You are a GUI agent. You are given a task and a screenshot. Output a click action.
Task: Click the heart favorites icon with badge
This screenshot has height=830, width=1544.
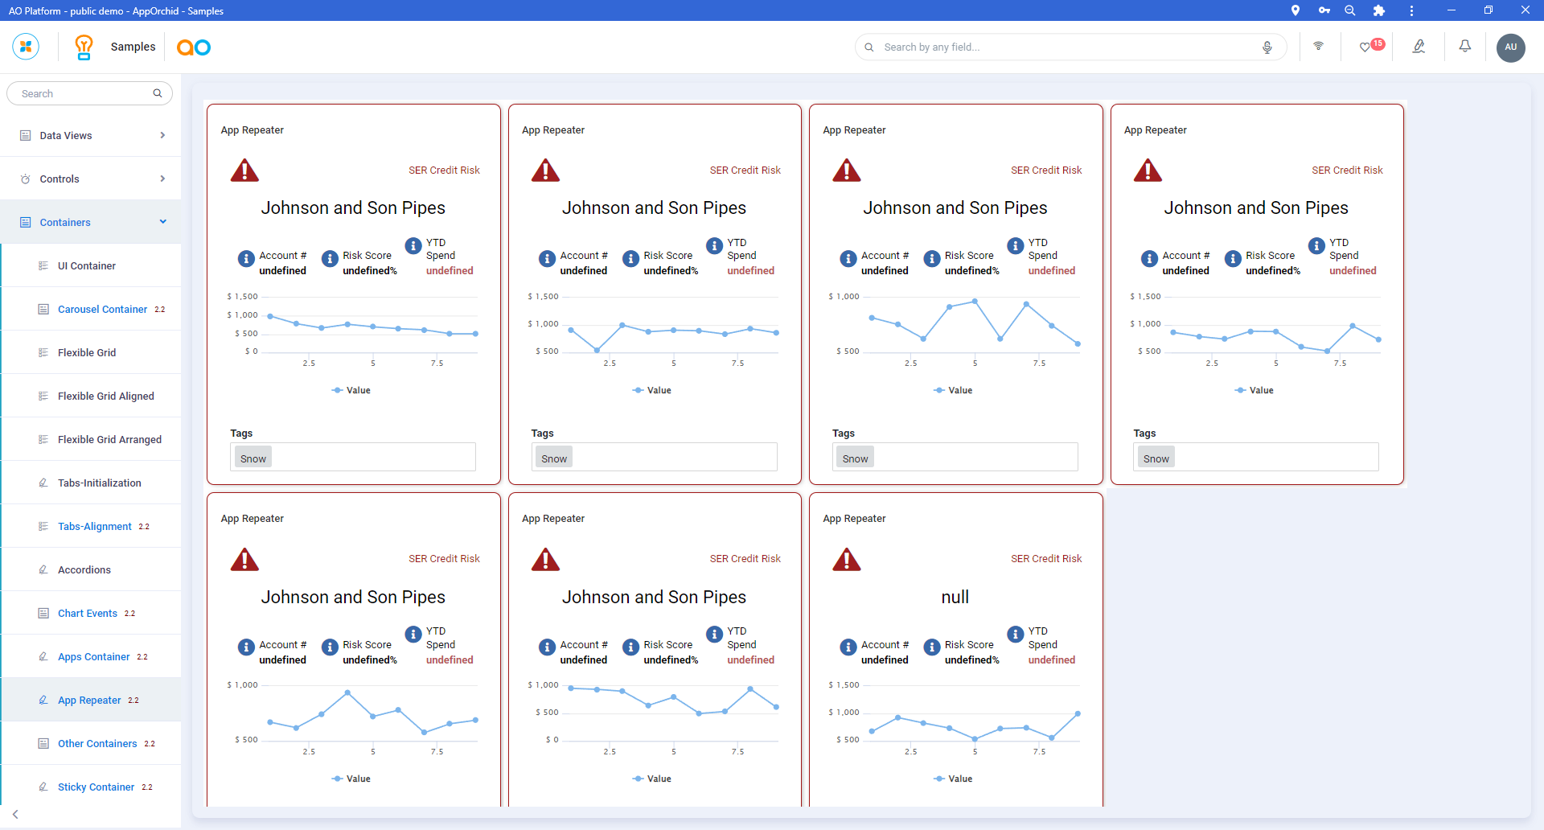coord(1365,47)
